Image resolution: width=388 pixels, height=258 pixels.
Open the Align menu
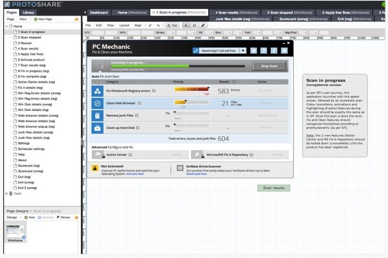click(138, 25)
